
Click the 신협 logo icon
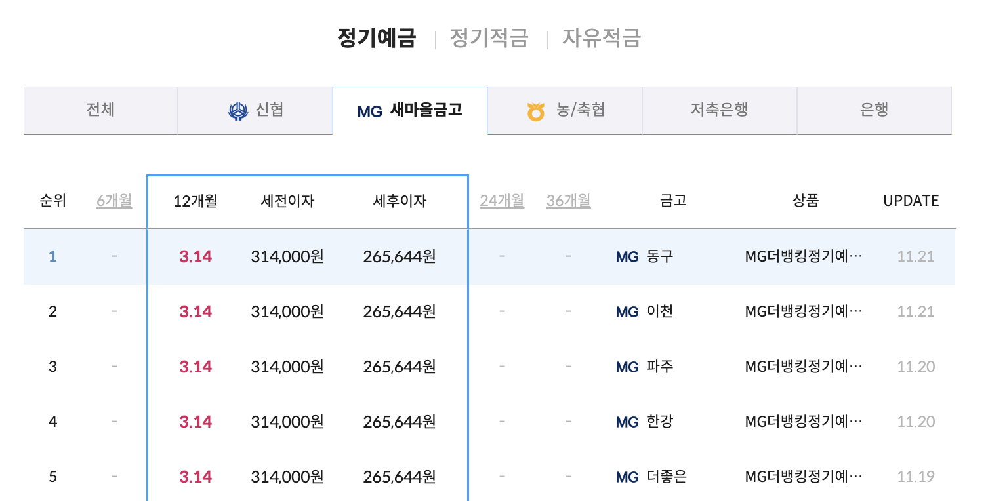[237, 111]
